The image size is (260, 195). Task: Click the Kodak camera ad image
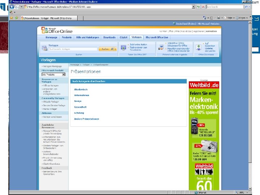coord(209,146)
